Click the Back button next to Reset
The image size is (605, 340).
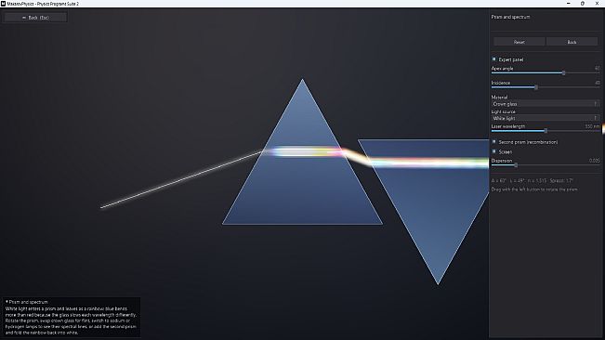tap(572, 42)
